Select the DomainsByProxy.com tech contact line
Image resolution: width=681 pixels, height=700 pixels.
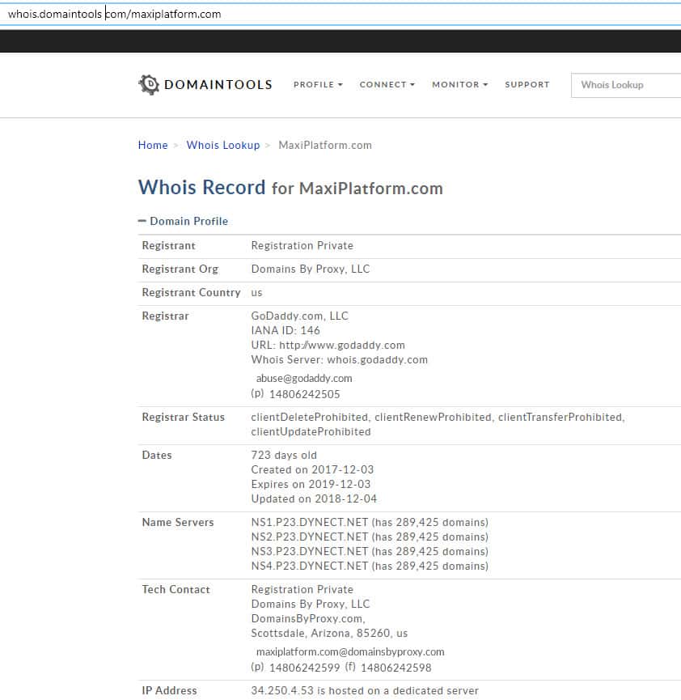tap(308, 619)
